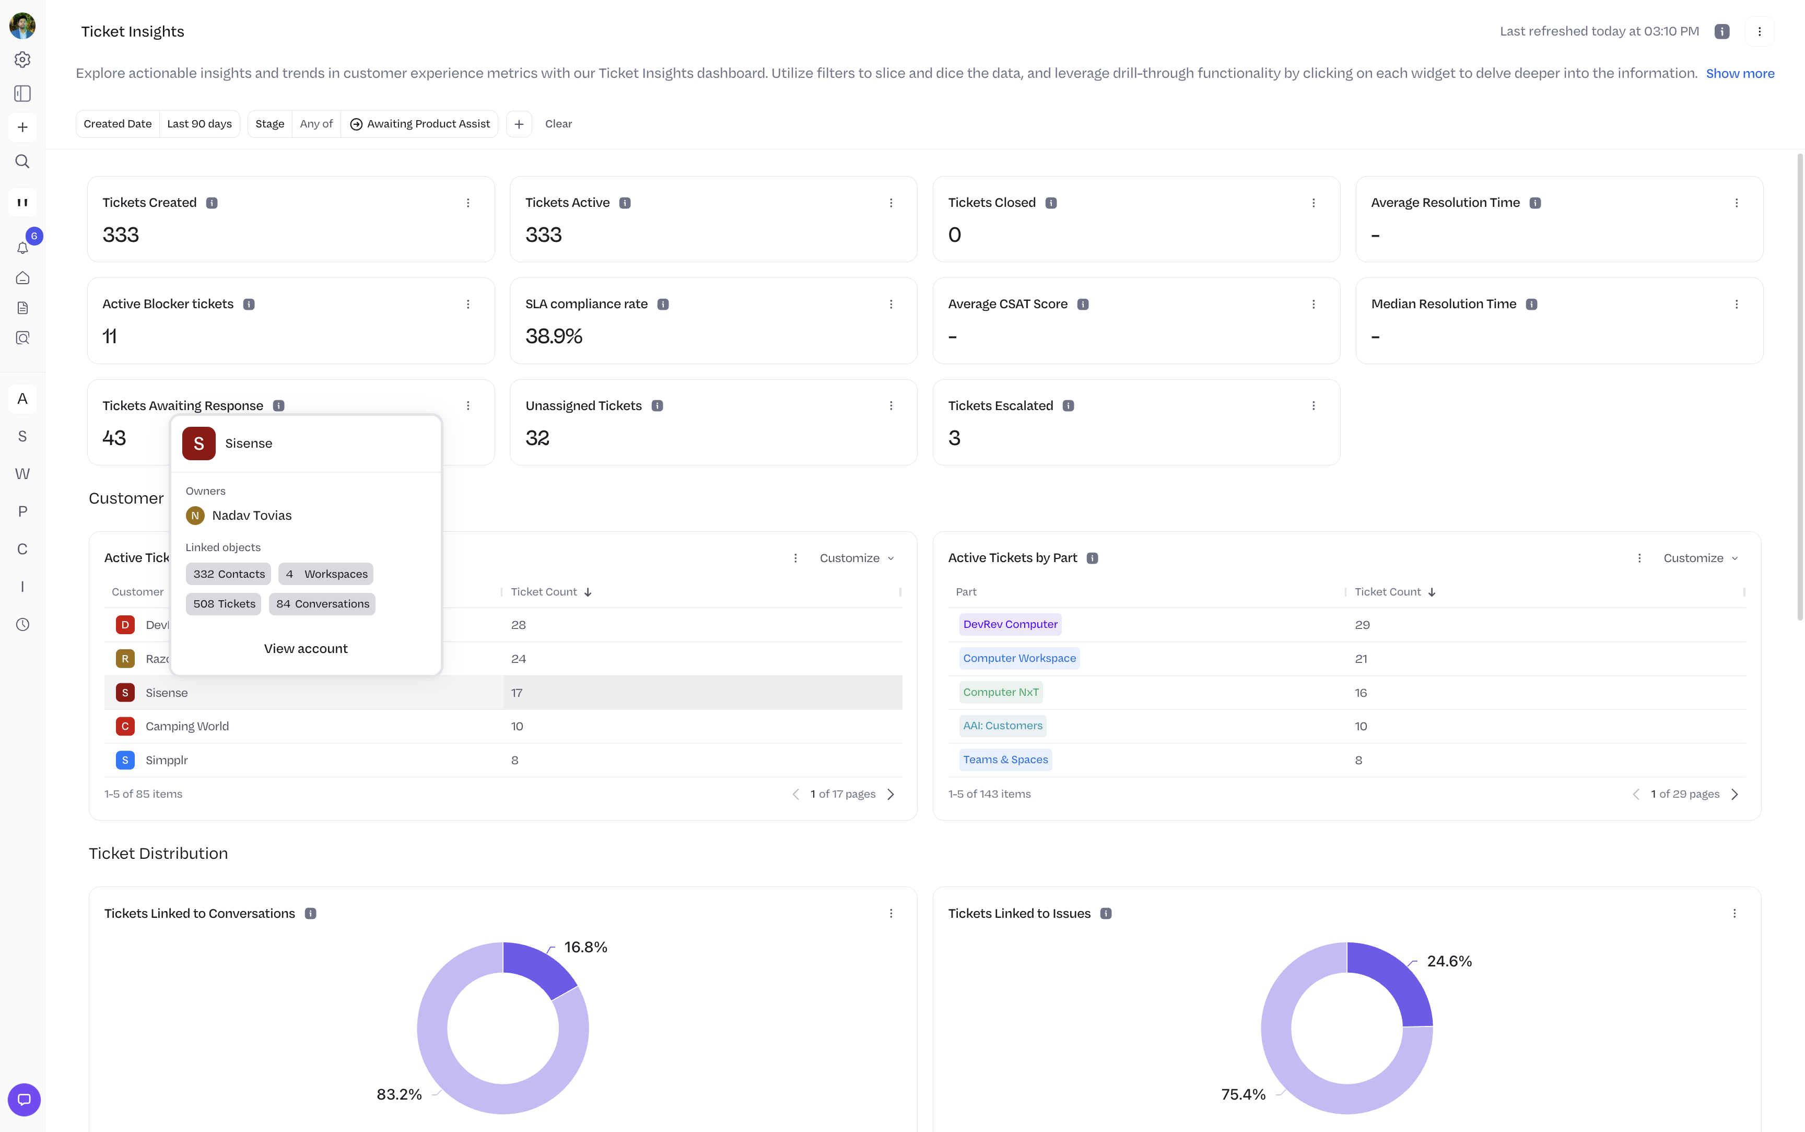Open DevRev Computer part tag
Screen dimensions: 1805x1132
[1010, 624]
